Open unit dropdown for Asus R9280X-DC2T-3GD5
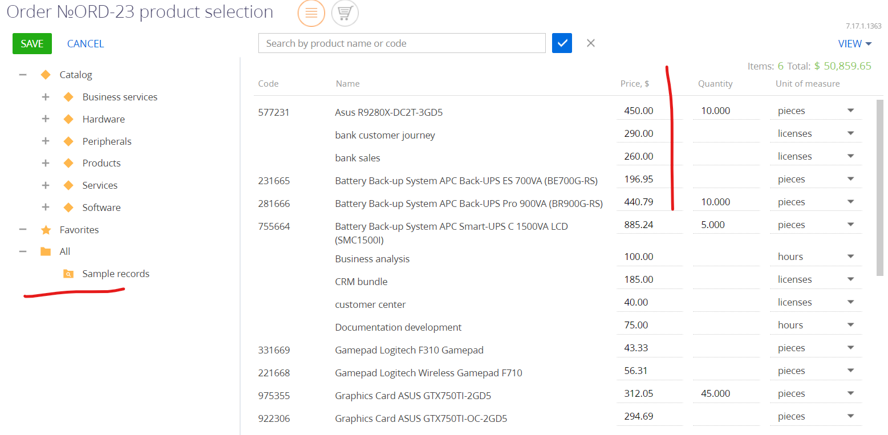Image resolution: width=888 pixels, height=435 pixels. click(x=850, y=111)
